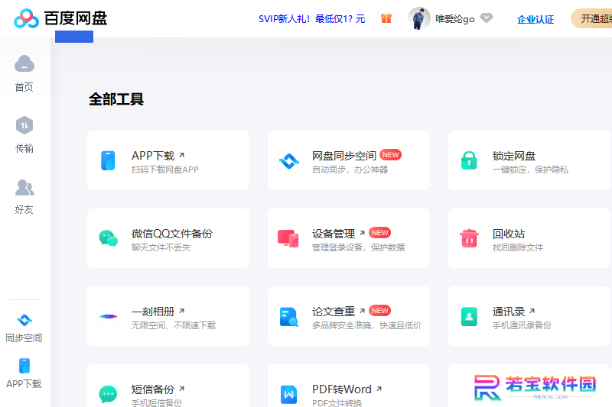The width and height of the screenshot is (612, 407).
Task: Open the 好友 friends icon in sidebar
Action: click(x=24, y=187)
